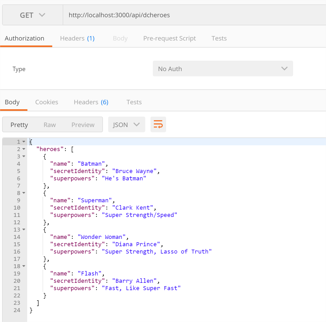Switch to the Preview view

(x=83, y=125)
